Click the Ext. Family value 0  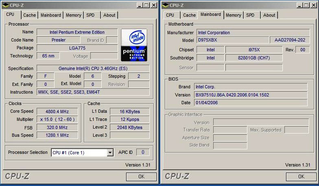(x=46, y=84)
